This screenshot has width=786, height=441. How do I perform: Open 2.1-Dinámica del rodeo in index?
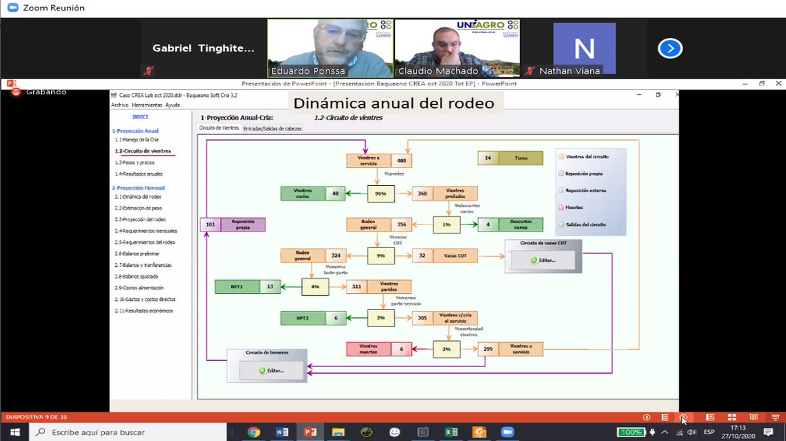click(138, 196)
